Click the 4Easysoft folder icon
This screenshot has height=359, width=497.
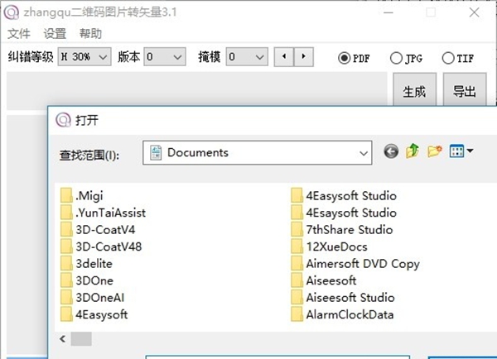66,314
